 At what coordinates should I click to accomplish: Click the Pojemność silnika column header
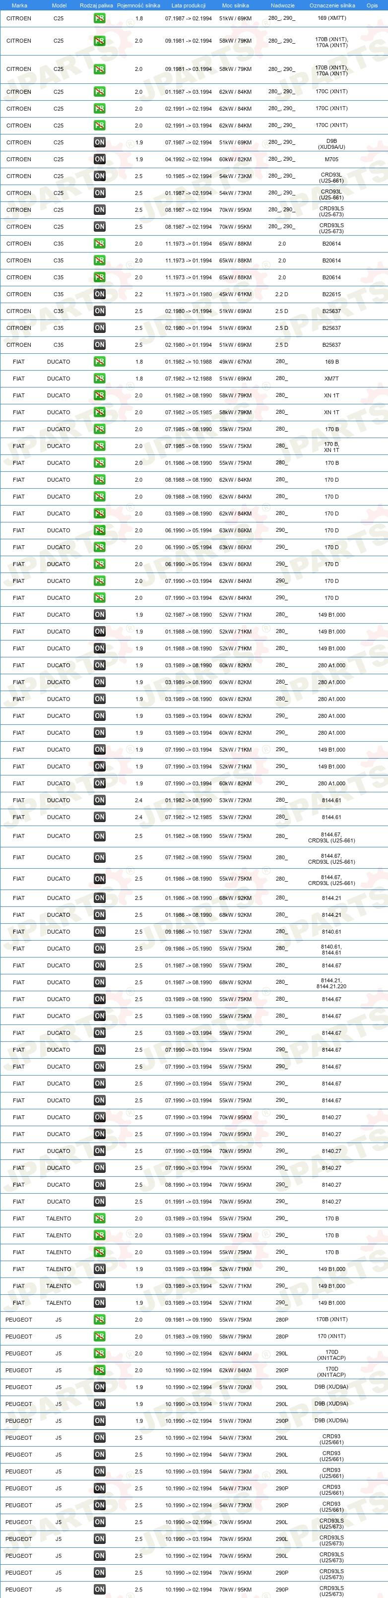click(138, 5)
